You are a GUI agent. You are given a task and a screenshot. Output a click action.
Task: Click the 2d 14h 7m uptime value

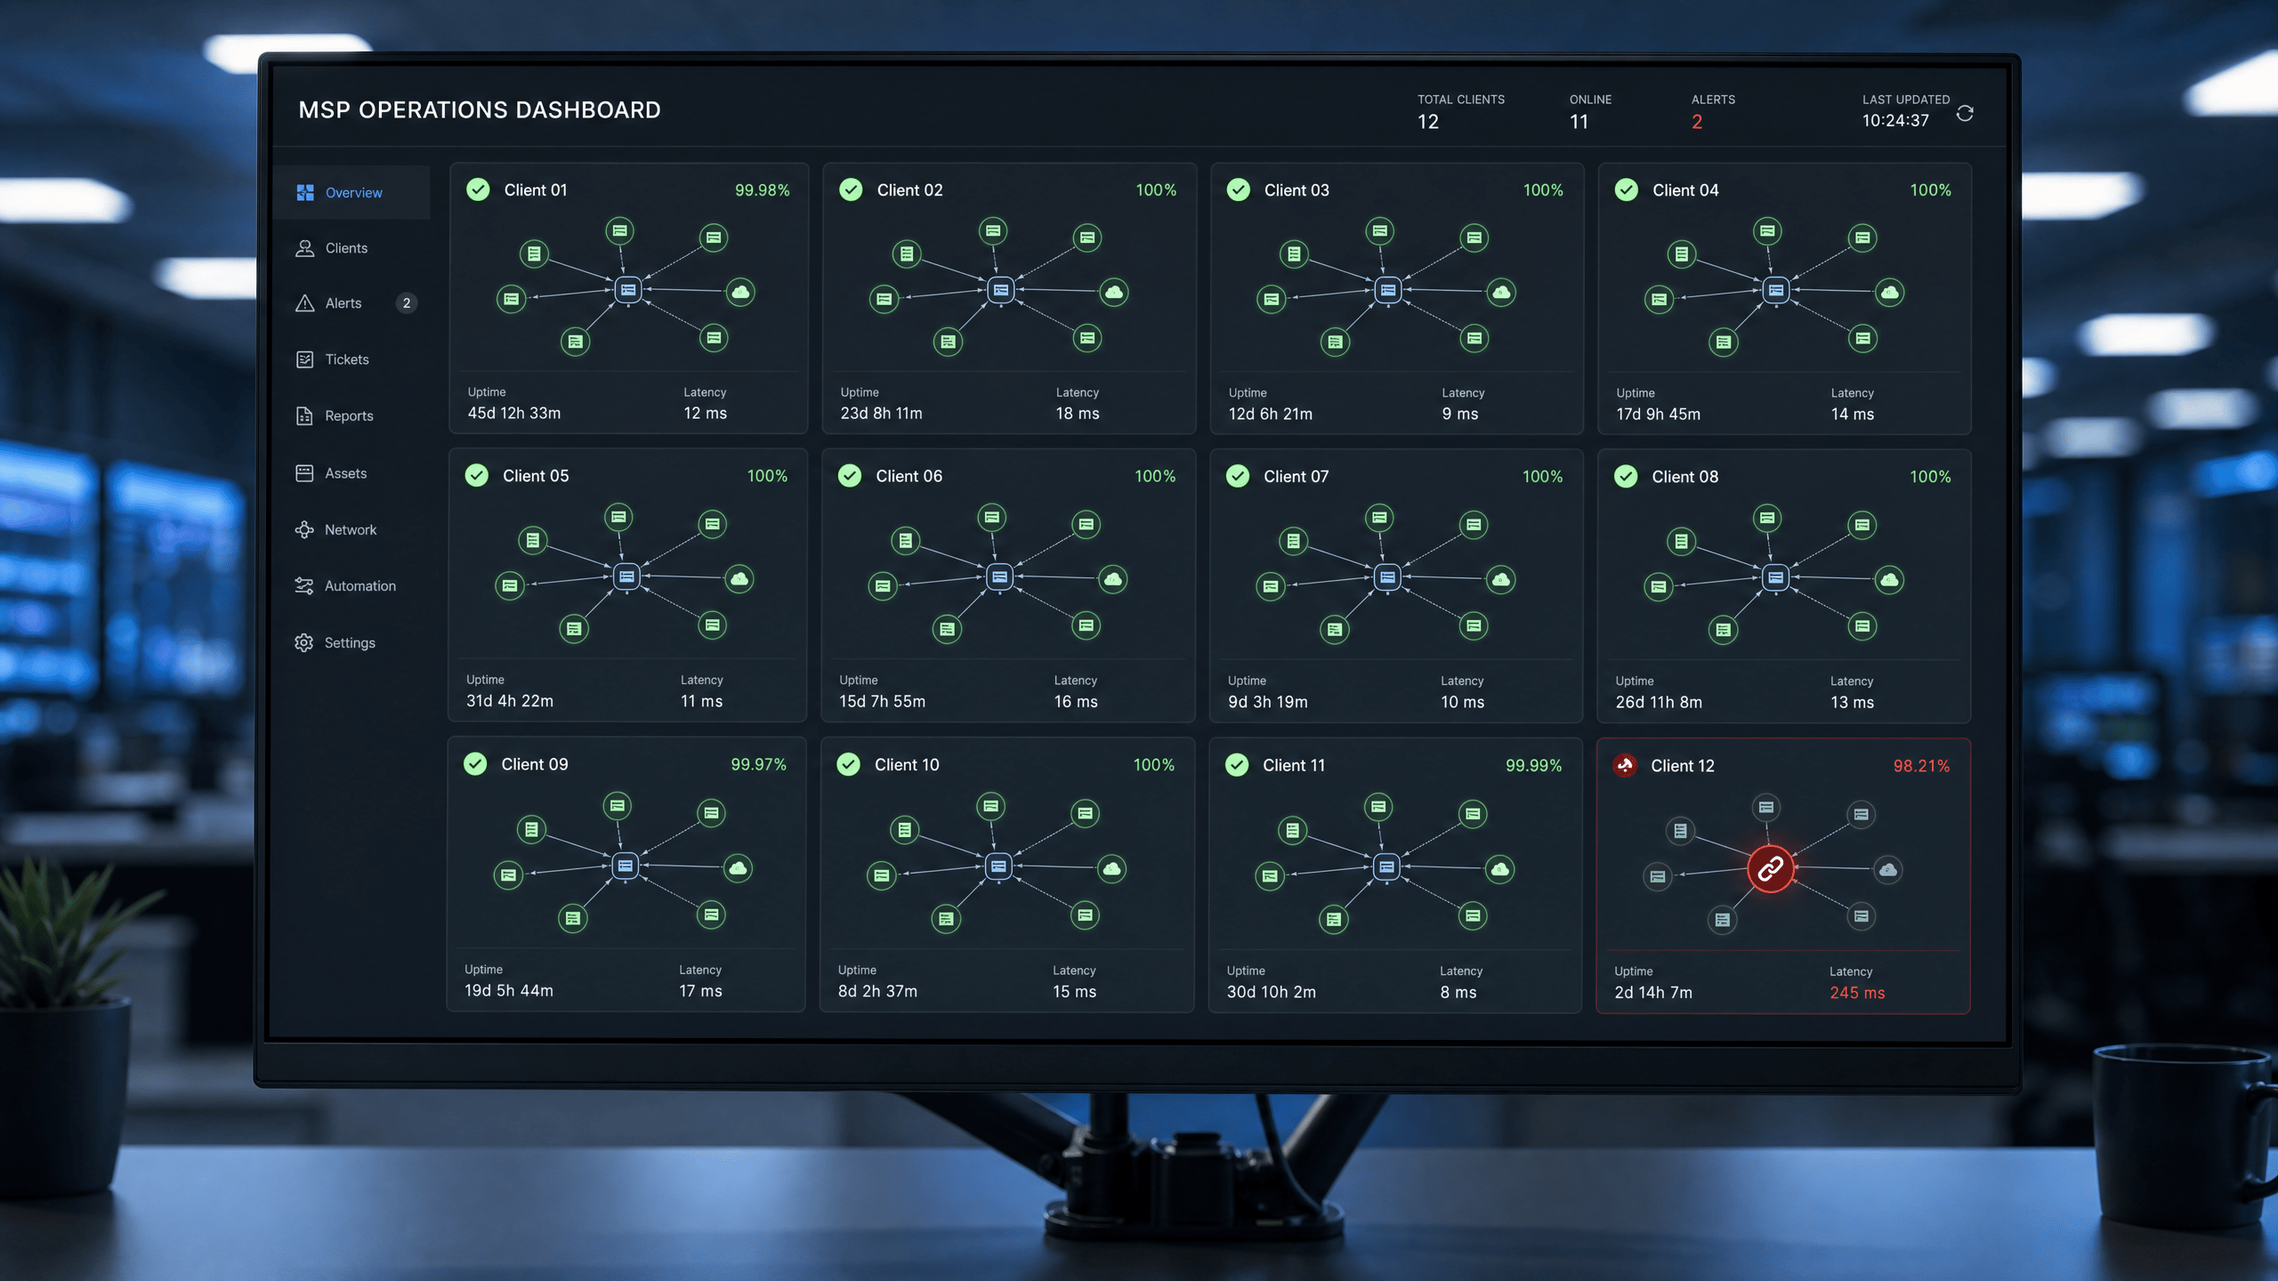[x=1653, y=993]
